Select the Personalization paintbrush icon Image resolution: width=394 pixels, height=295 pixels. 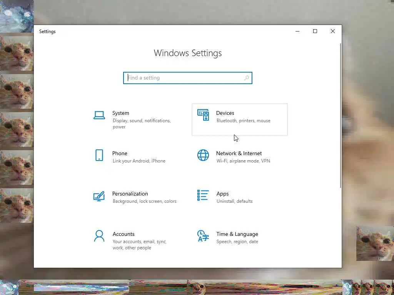(x=99, y=196)
